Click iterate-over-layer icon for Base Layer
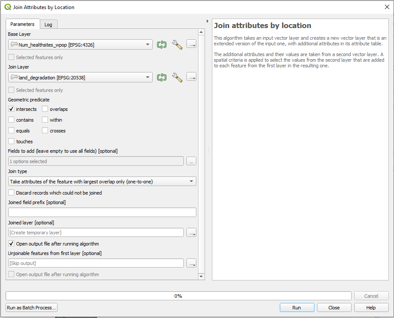 pos(162,44)
